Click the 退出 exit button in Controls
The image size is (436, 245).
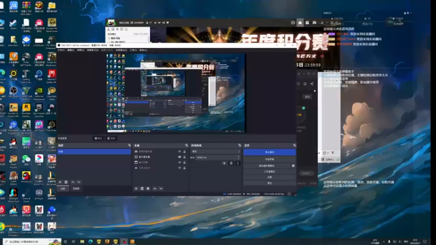(269, 183)
